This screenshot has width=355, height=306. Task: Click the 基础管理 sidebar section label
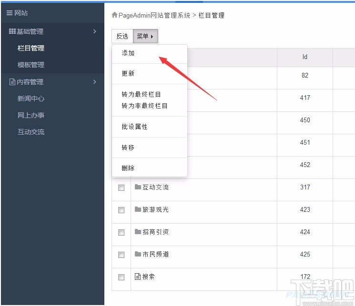pos(30,31)
